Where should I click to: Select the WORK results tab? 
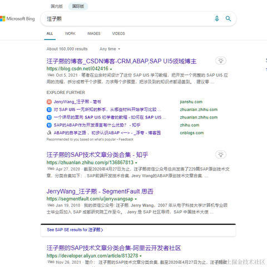pos(70,34)
